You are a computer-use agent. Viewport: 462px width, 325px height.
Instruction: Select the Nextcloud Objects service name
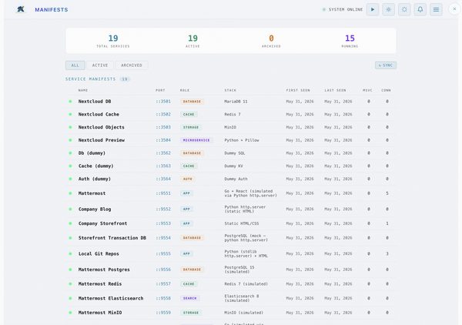coord(102,127)
